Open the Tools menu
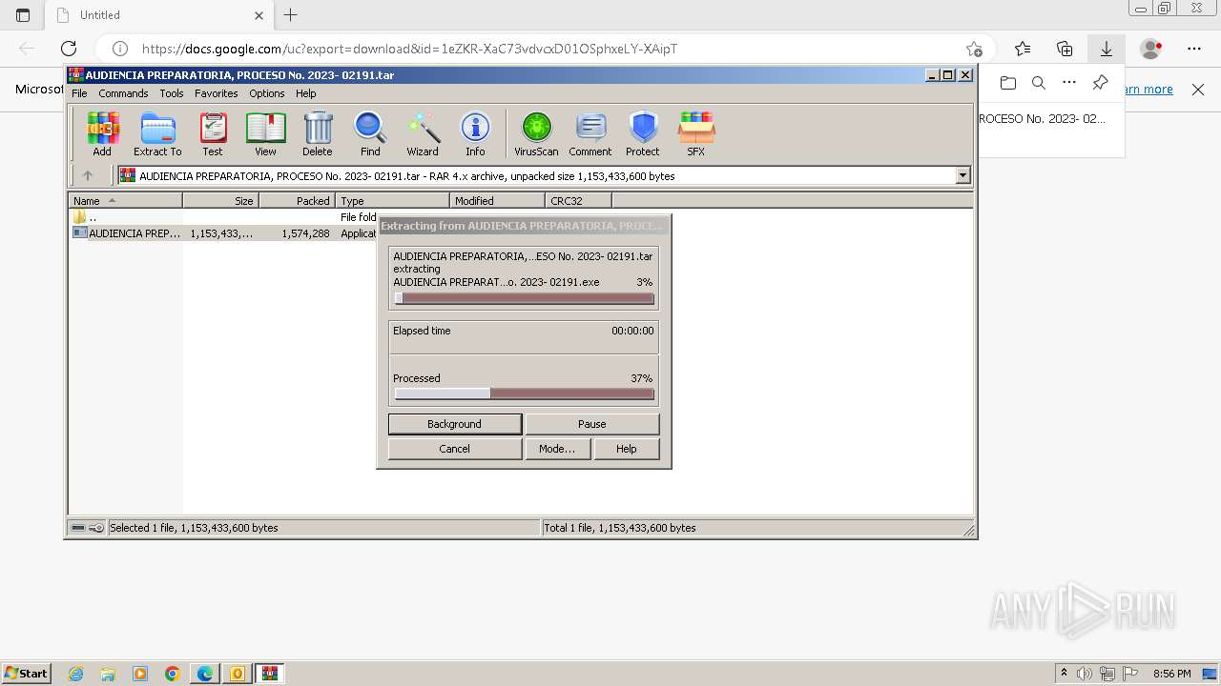This screenshot has width=1221, height=686. (172, 93)
